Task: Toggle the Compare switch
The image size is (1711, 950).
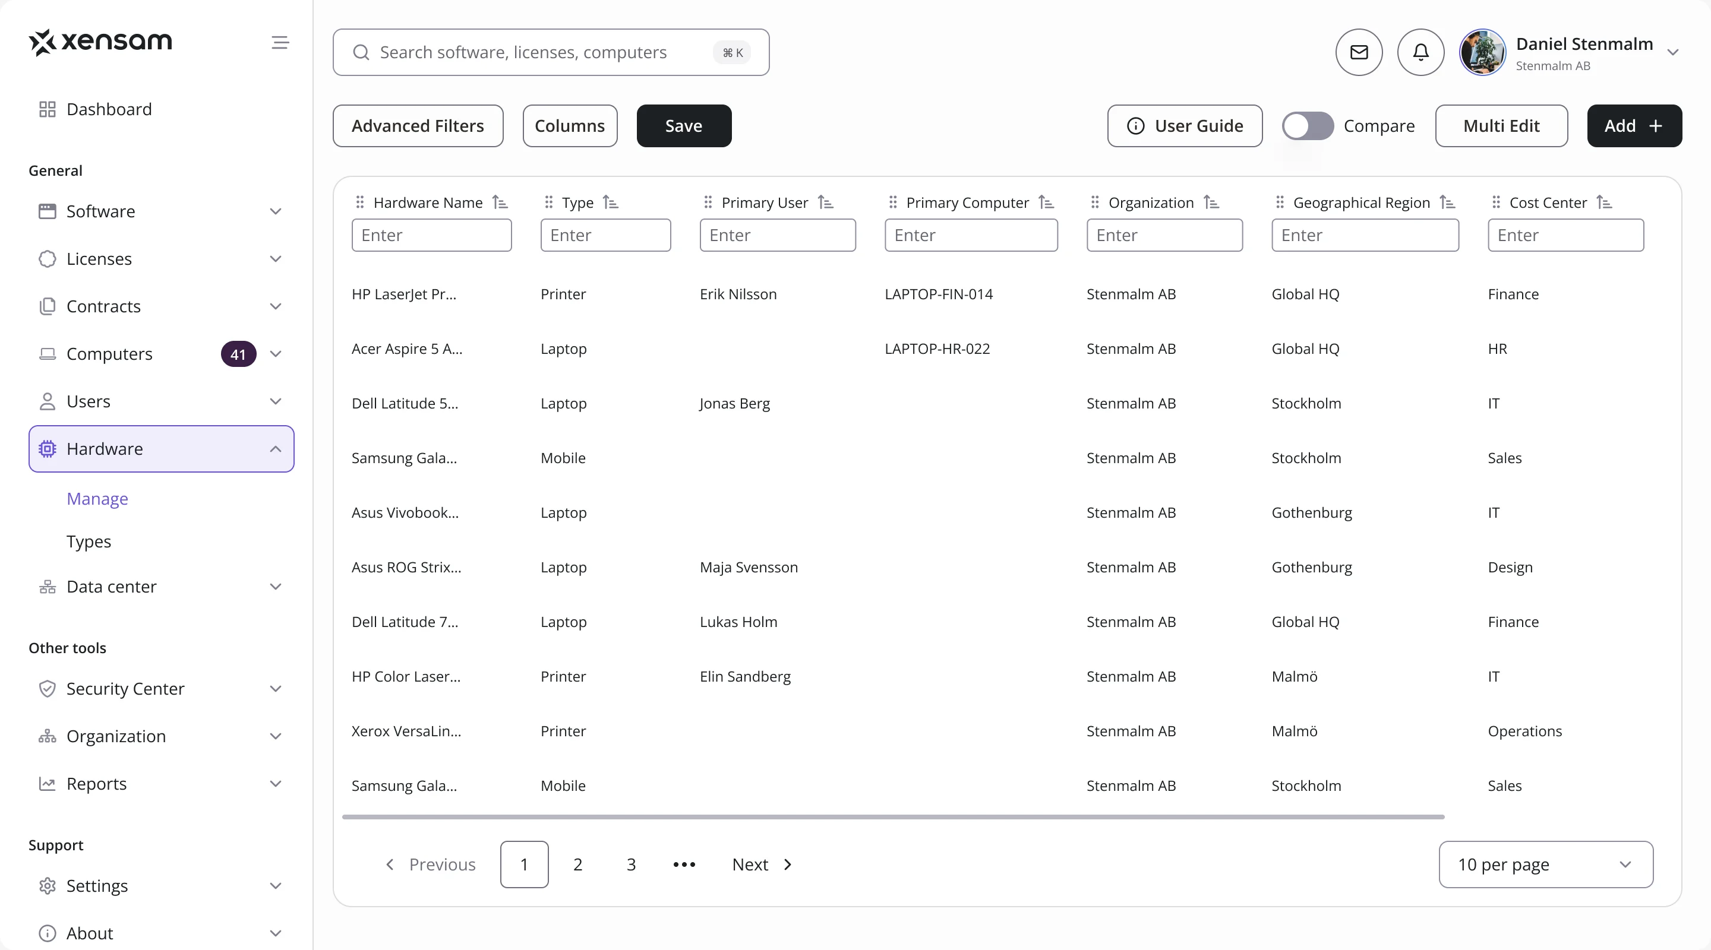Action: click(x=1307, y=126)
